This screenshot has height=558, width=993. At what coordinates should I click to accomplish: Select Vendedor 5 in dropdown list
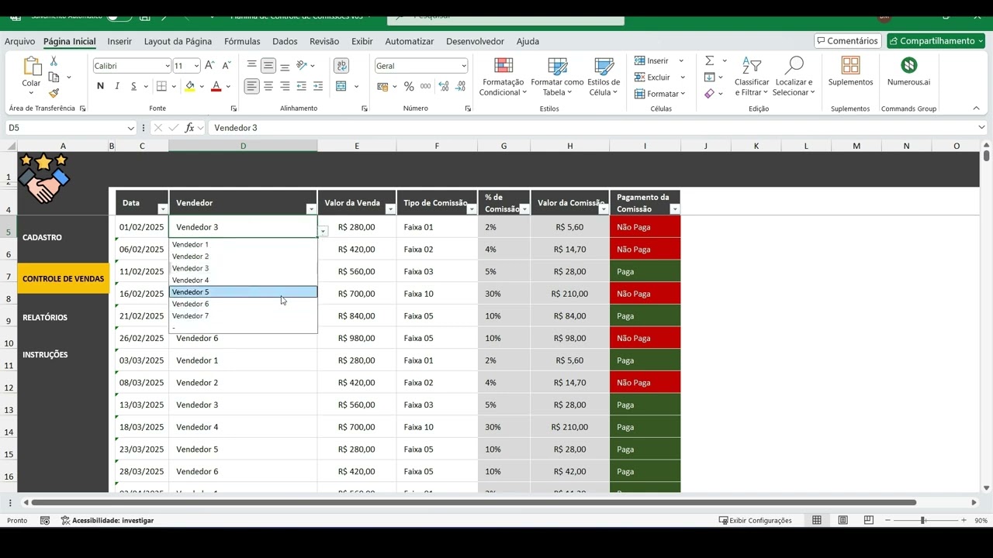tap(243, 292)
